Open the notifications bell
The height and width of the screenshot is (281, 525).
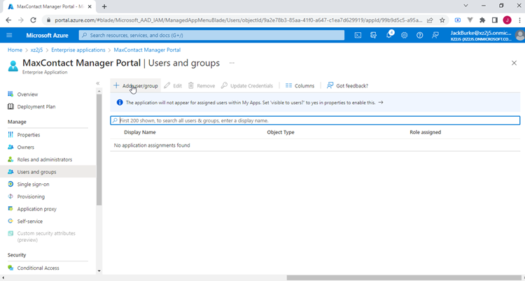click(389, 35)
